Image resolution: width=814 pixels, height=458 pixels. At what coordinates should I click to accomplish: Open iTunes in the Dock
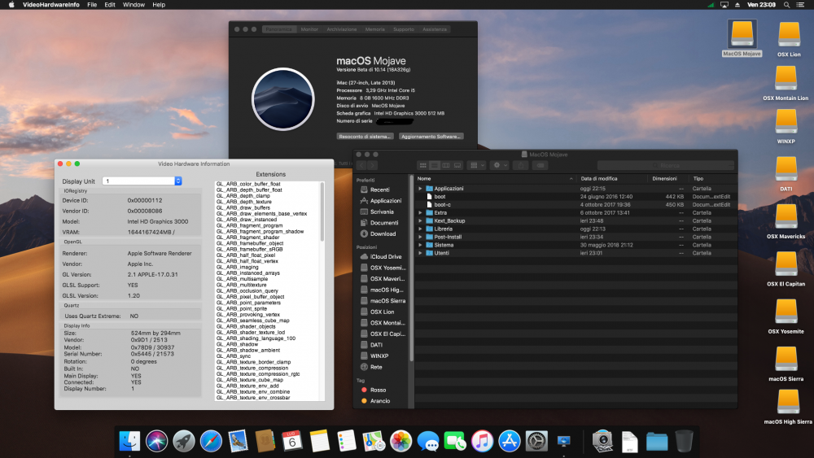click(482, 441)
